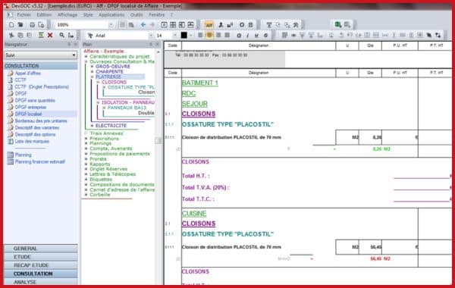Click the text T icon in top toolbar

pyautogui.click(x=269, y=25)
